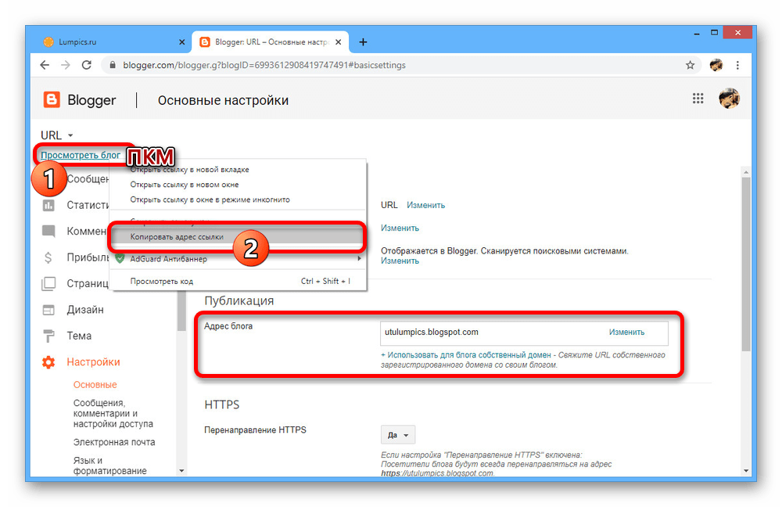Click 'Изменить' under search engine visibility text
782x507 pixels.
[x=400, y=261]
